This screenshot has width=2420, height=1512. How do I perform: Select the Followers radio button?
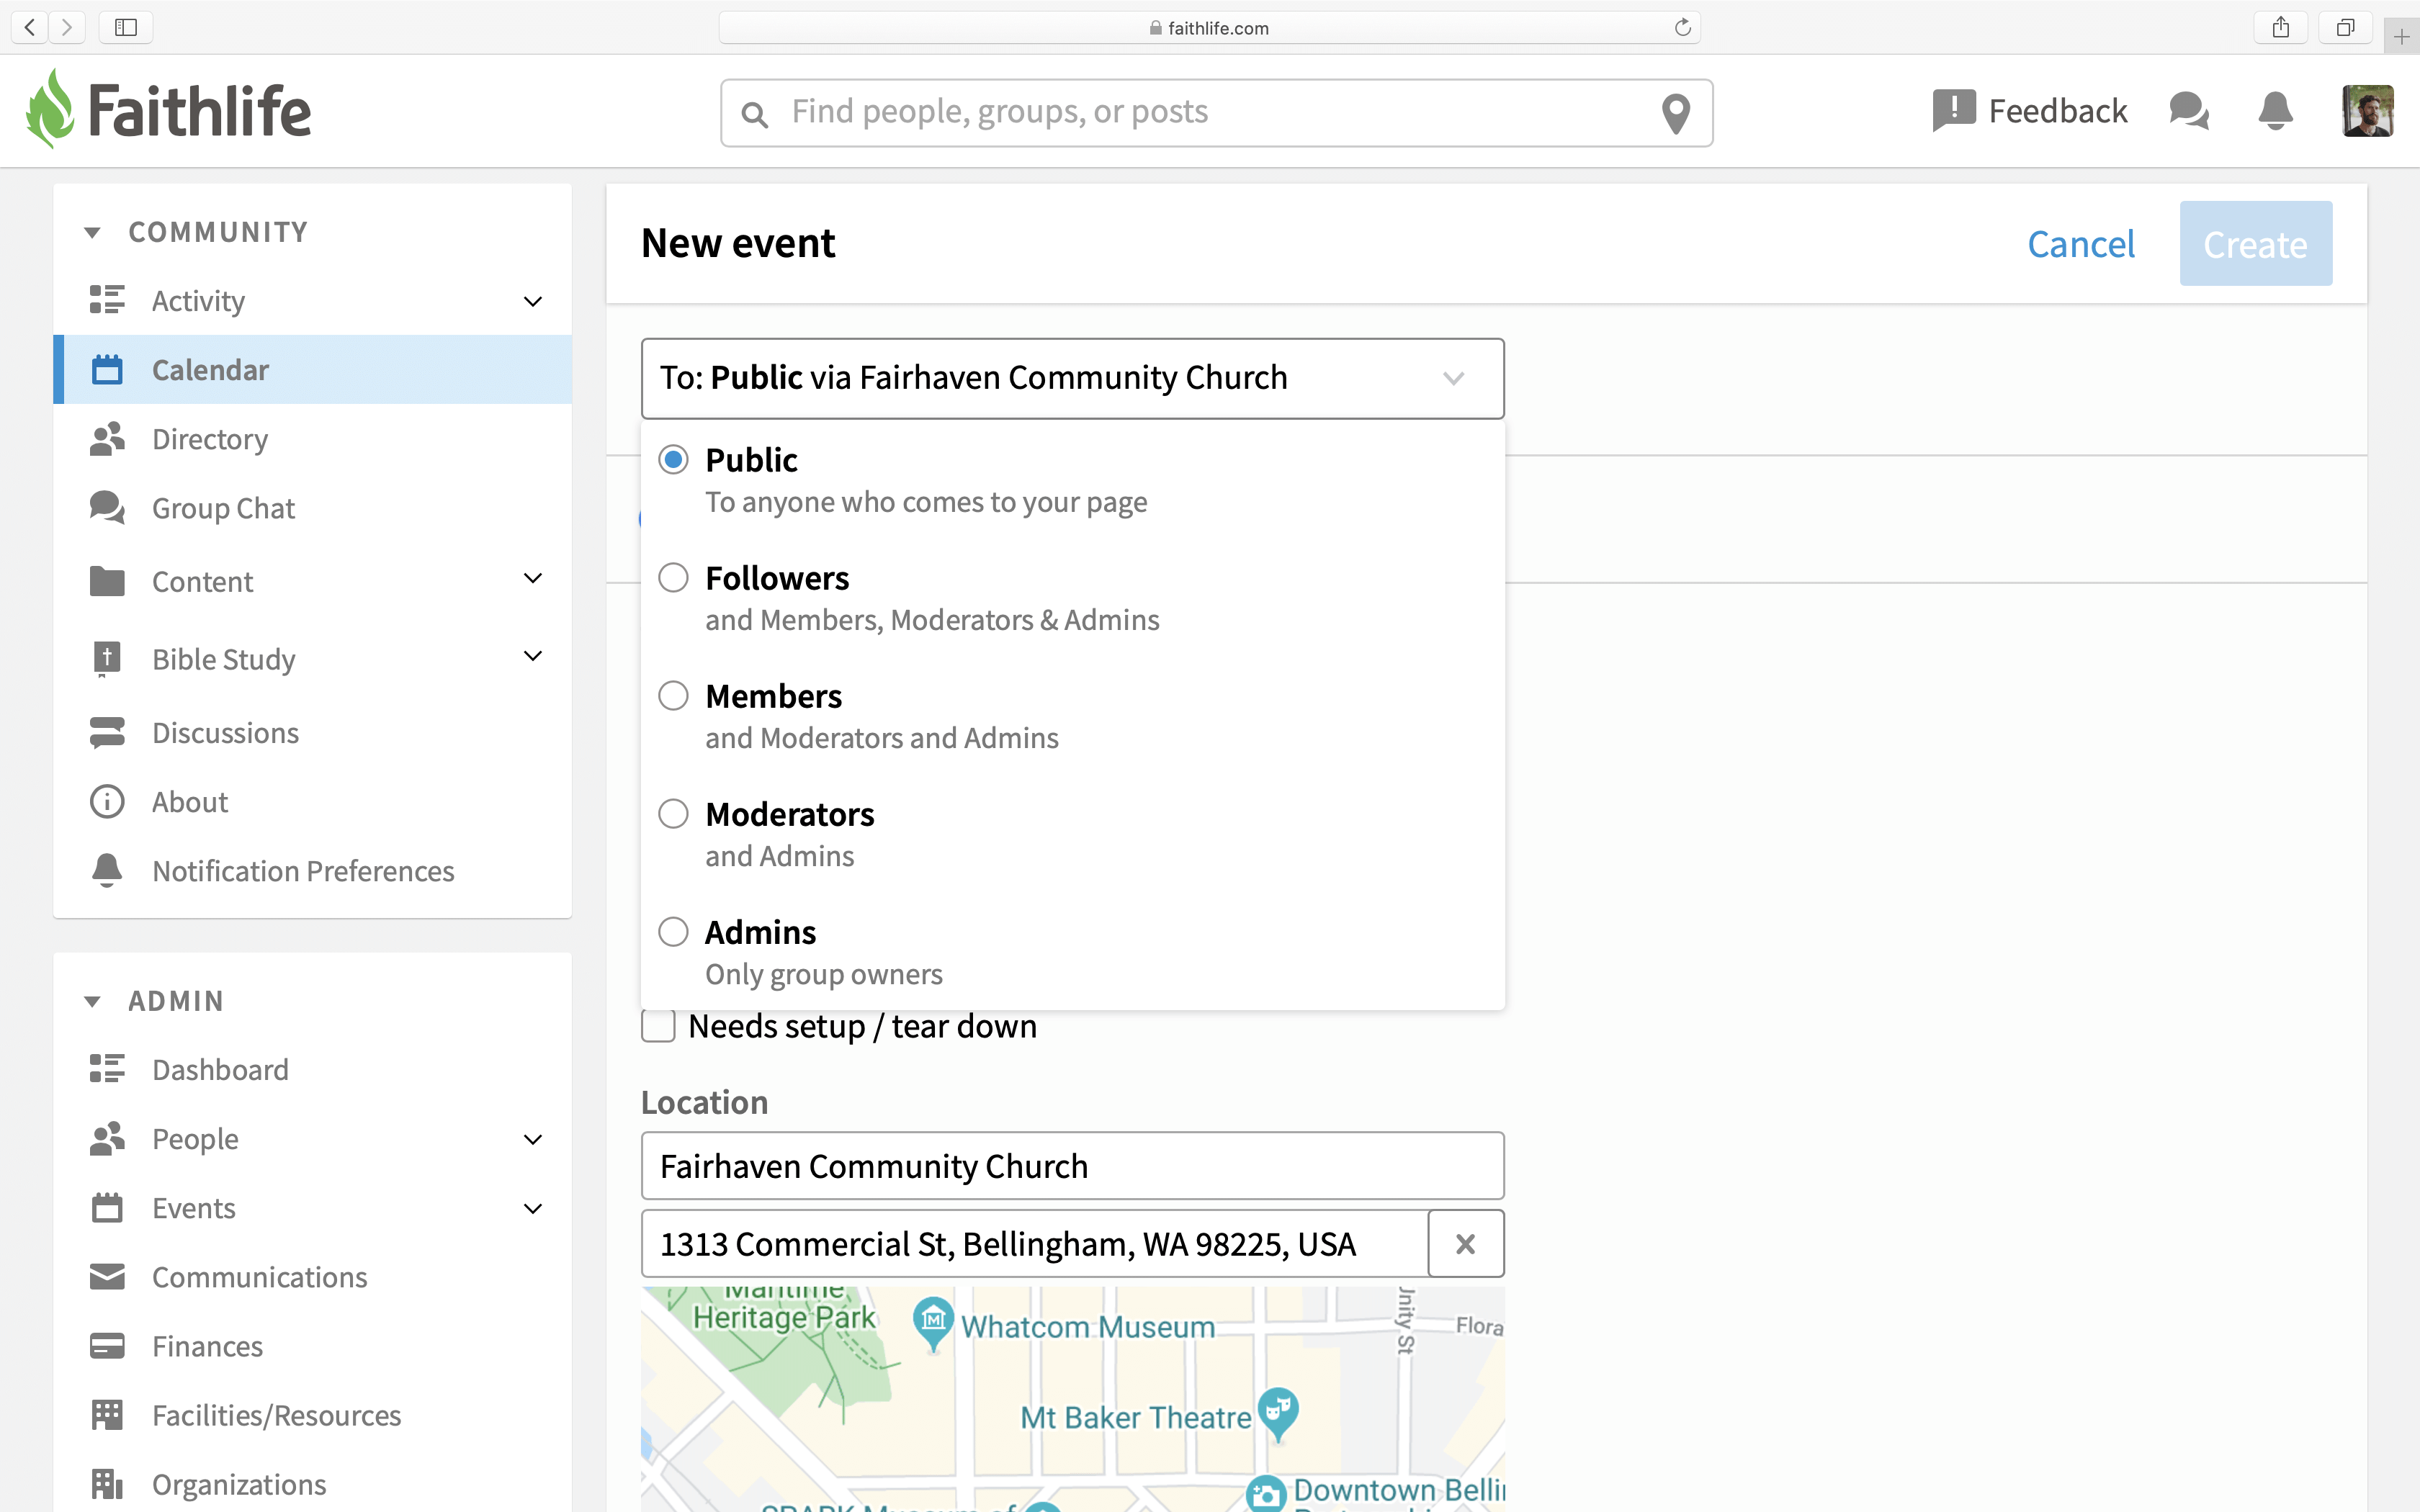pos(673,577)
